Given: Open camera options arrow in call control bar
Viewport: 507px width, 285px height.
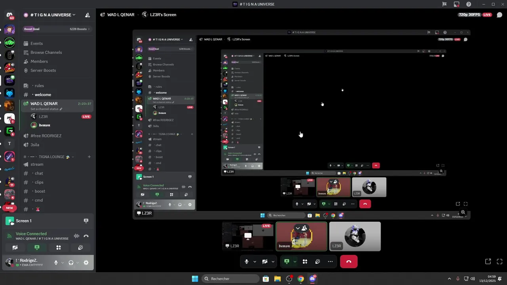Looking at the screenshot, I should click(x=273, y=262).
